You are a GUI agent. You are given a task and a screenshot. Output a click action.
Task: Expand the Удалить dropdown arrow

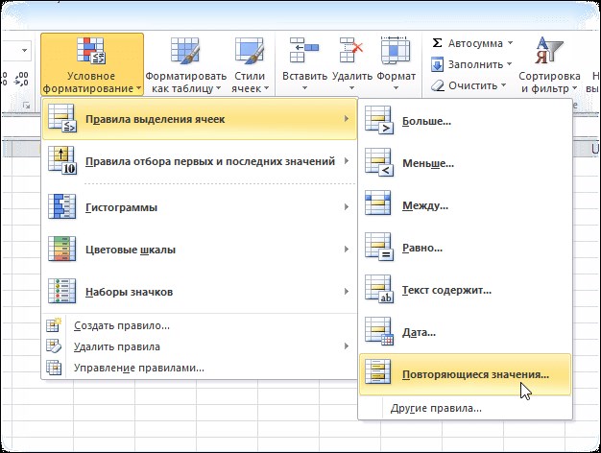click(351, 88)
